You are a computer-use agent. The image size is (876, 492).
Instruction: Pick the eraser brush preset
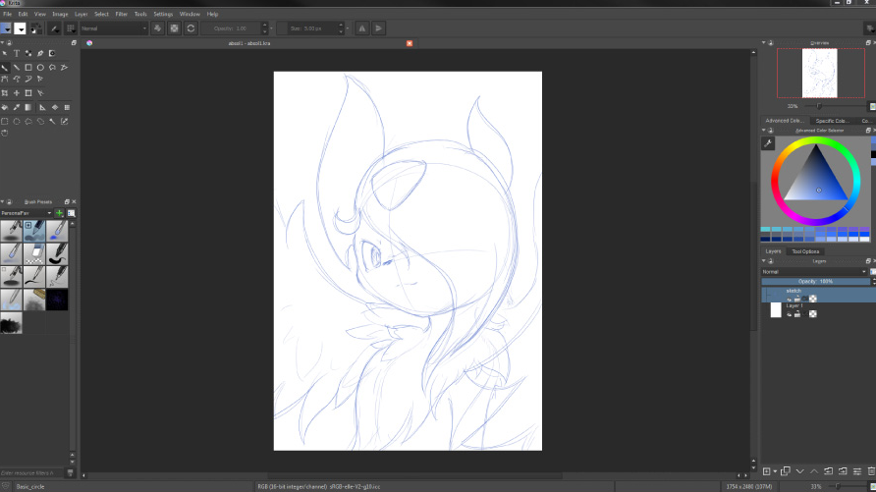[34, 252]
